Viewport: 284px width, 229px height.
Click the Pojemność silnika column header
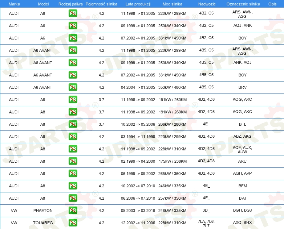pos(101,4)
